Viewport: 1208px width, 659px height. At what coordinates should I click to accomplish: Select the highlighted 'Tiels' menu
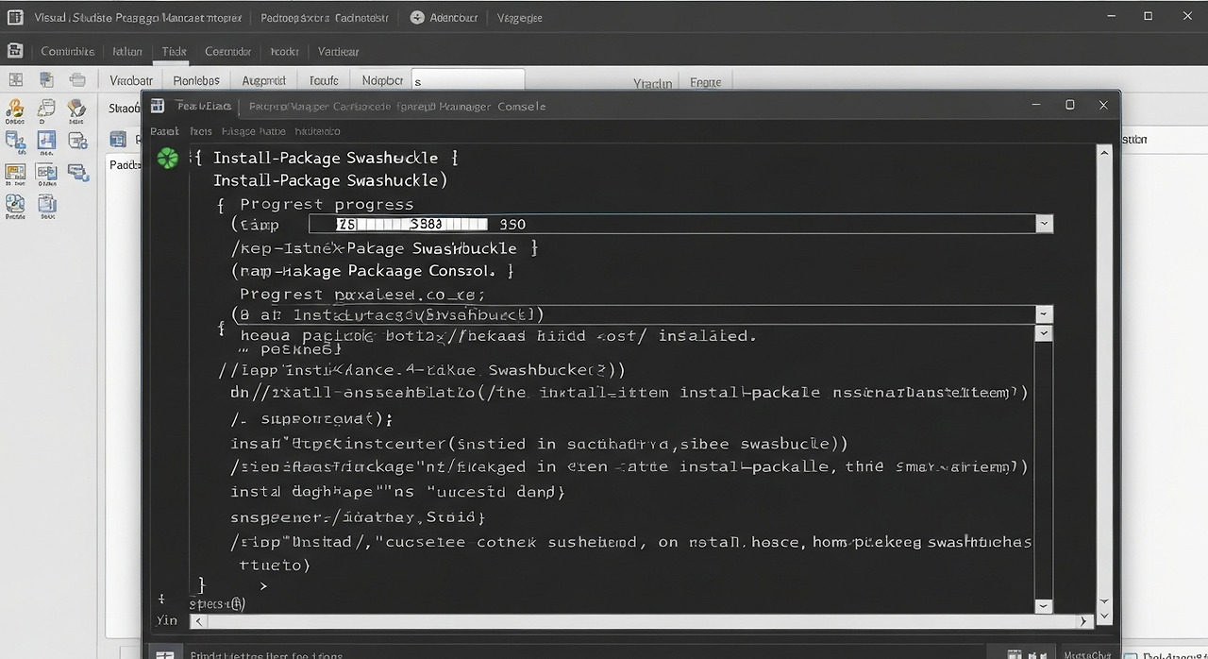point(174,52)
